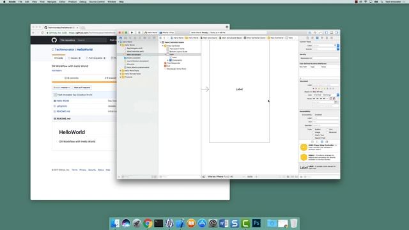Click the New pull request button
Image resolution: width=409 pixels, height=230 pixels.
point(82,88)
